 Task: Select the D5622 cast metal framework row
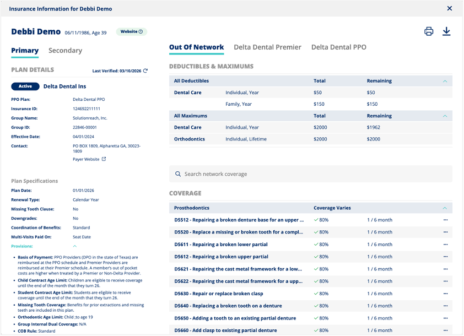click(311, 281)
